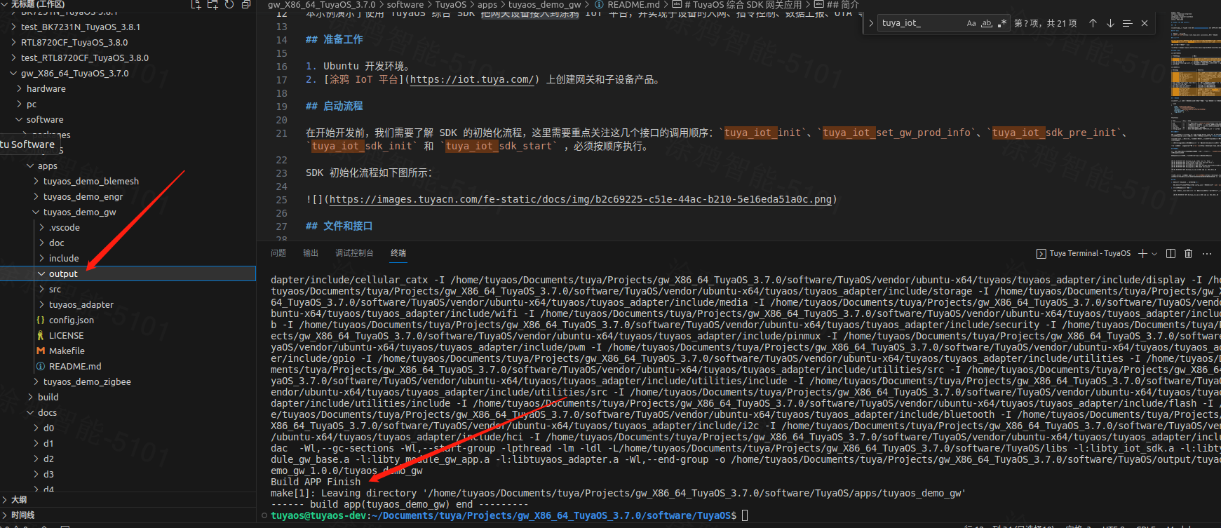Expand tuyaos_adapter folder

tap(128, 305)
